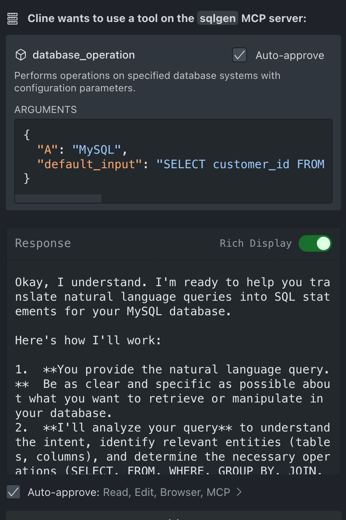Click the arguments horizontal scrollbar
This screenshot has height=520, width=346.
click(58, 199)
